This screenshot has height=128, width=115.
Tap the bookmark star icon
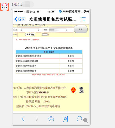point(65,119)
